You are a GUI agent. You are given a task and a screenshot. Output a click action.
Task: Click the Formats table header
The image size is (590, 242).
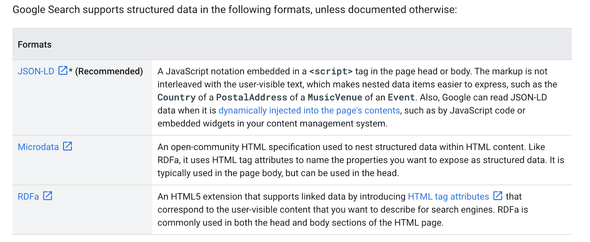tap(34, 45)
